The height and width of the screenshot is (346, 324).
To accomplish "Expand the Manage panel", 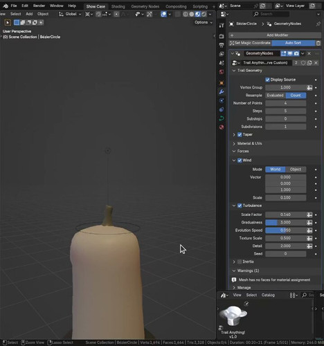I will (x=234, y=288).
